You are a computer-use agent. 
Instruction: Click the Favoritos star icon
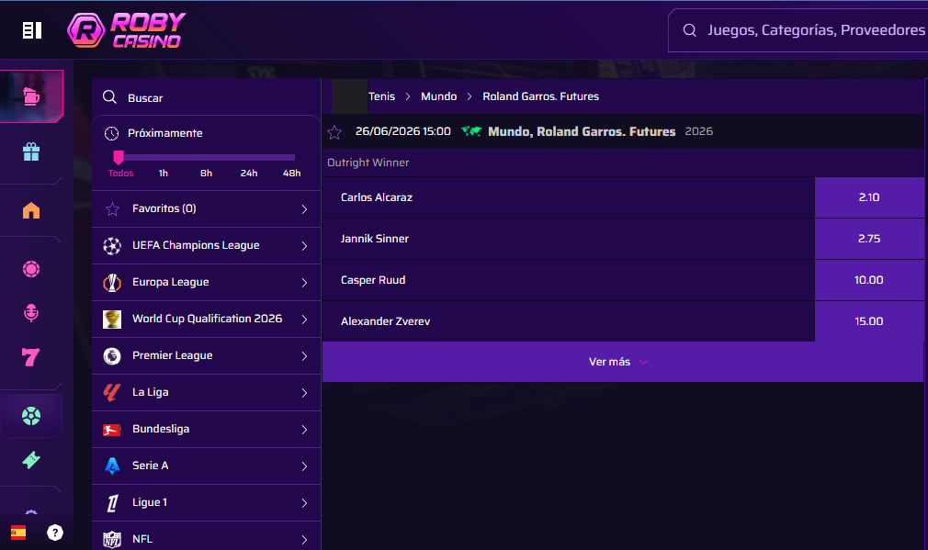pos(112,208)
